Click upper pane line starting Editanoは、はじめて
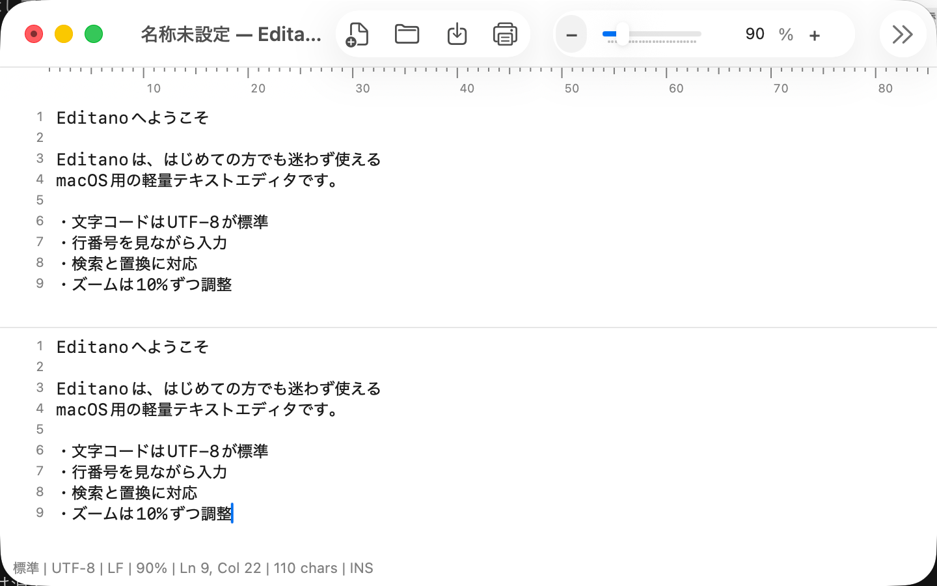Viewport: 937px width, 586px height. click(219, 159)
